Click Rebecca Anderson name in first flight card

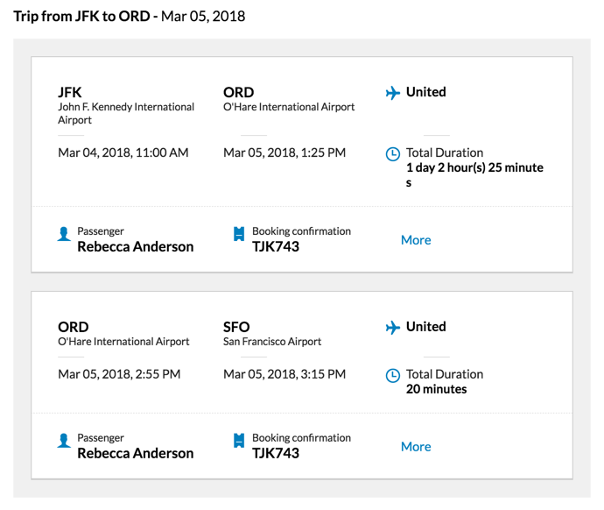136,247
